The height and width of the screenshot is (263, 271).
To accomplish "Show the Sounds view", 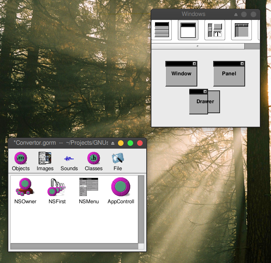I will [69, 161].
